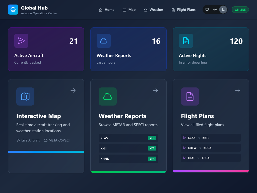Expand Weather Reports via arrow icon

point(155,90)
